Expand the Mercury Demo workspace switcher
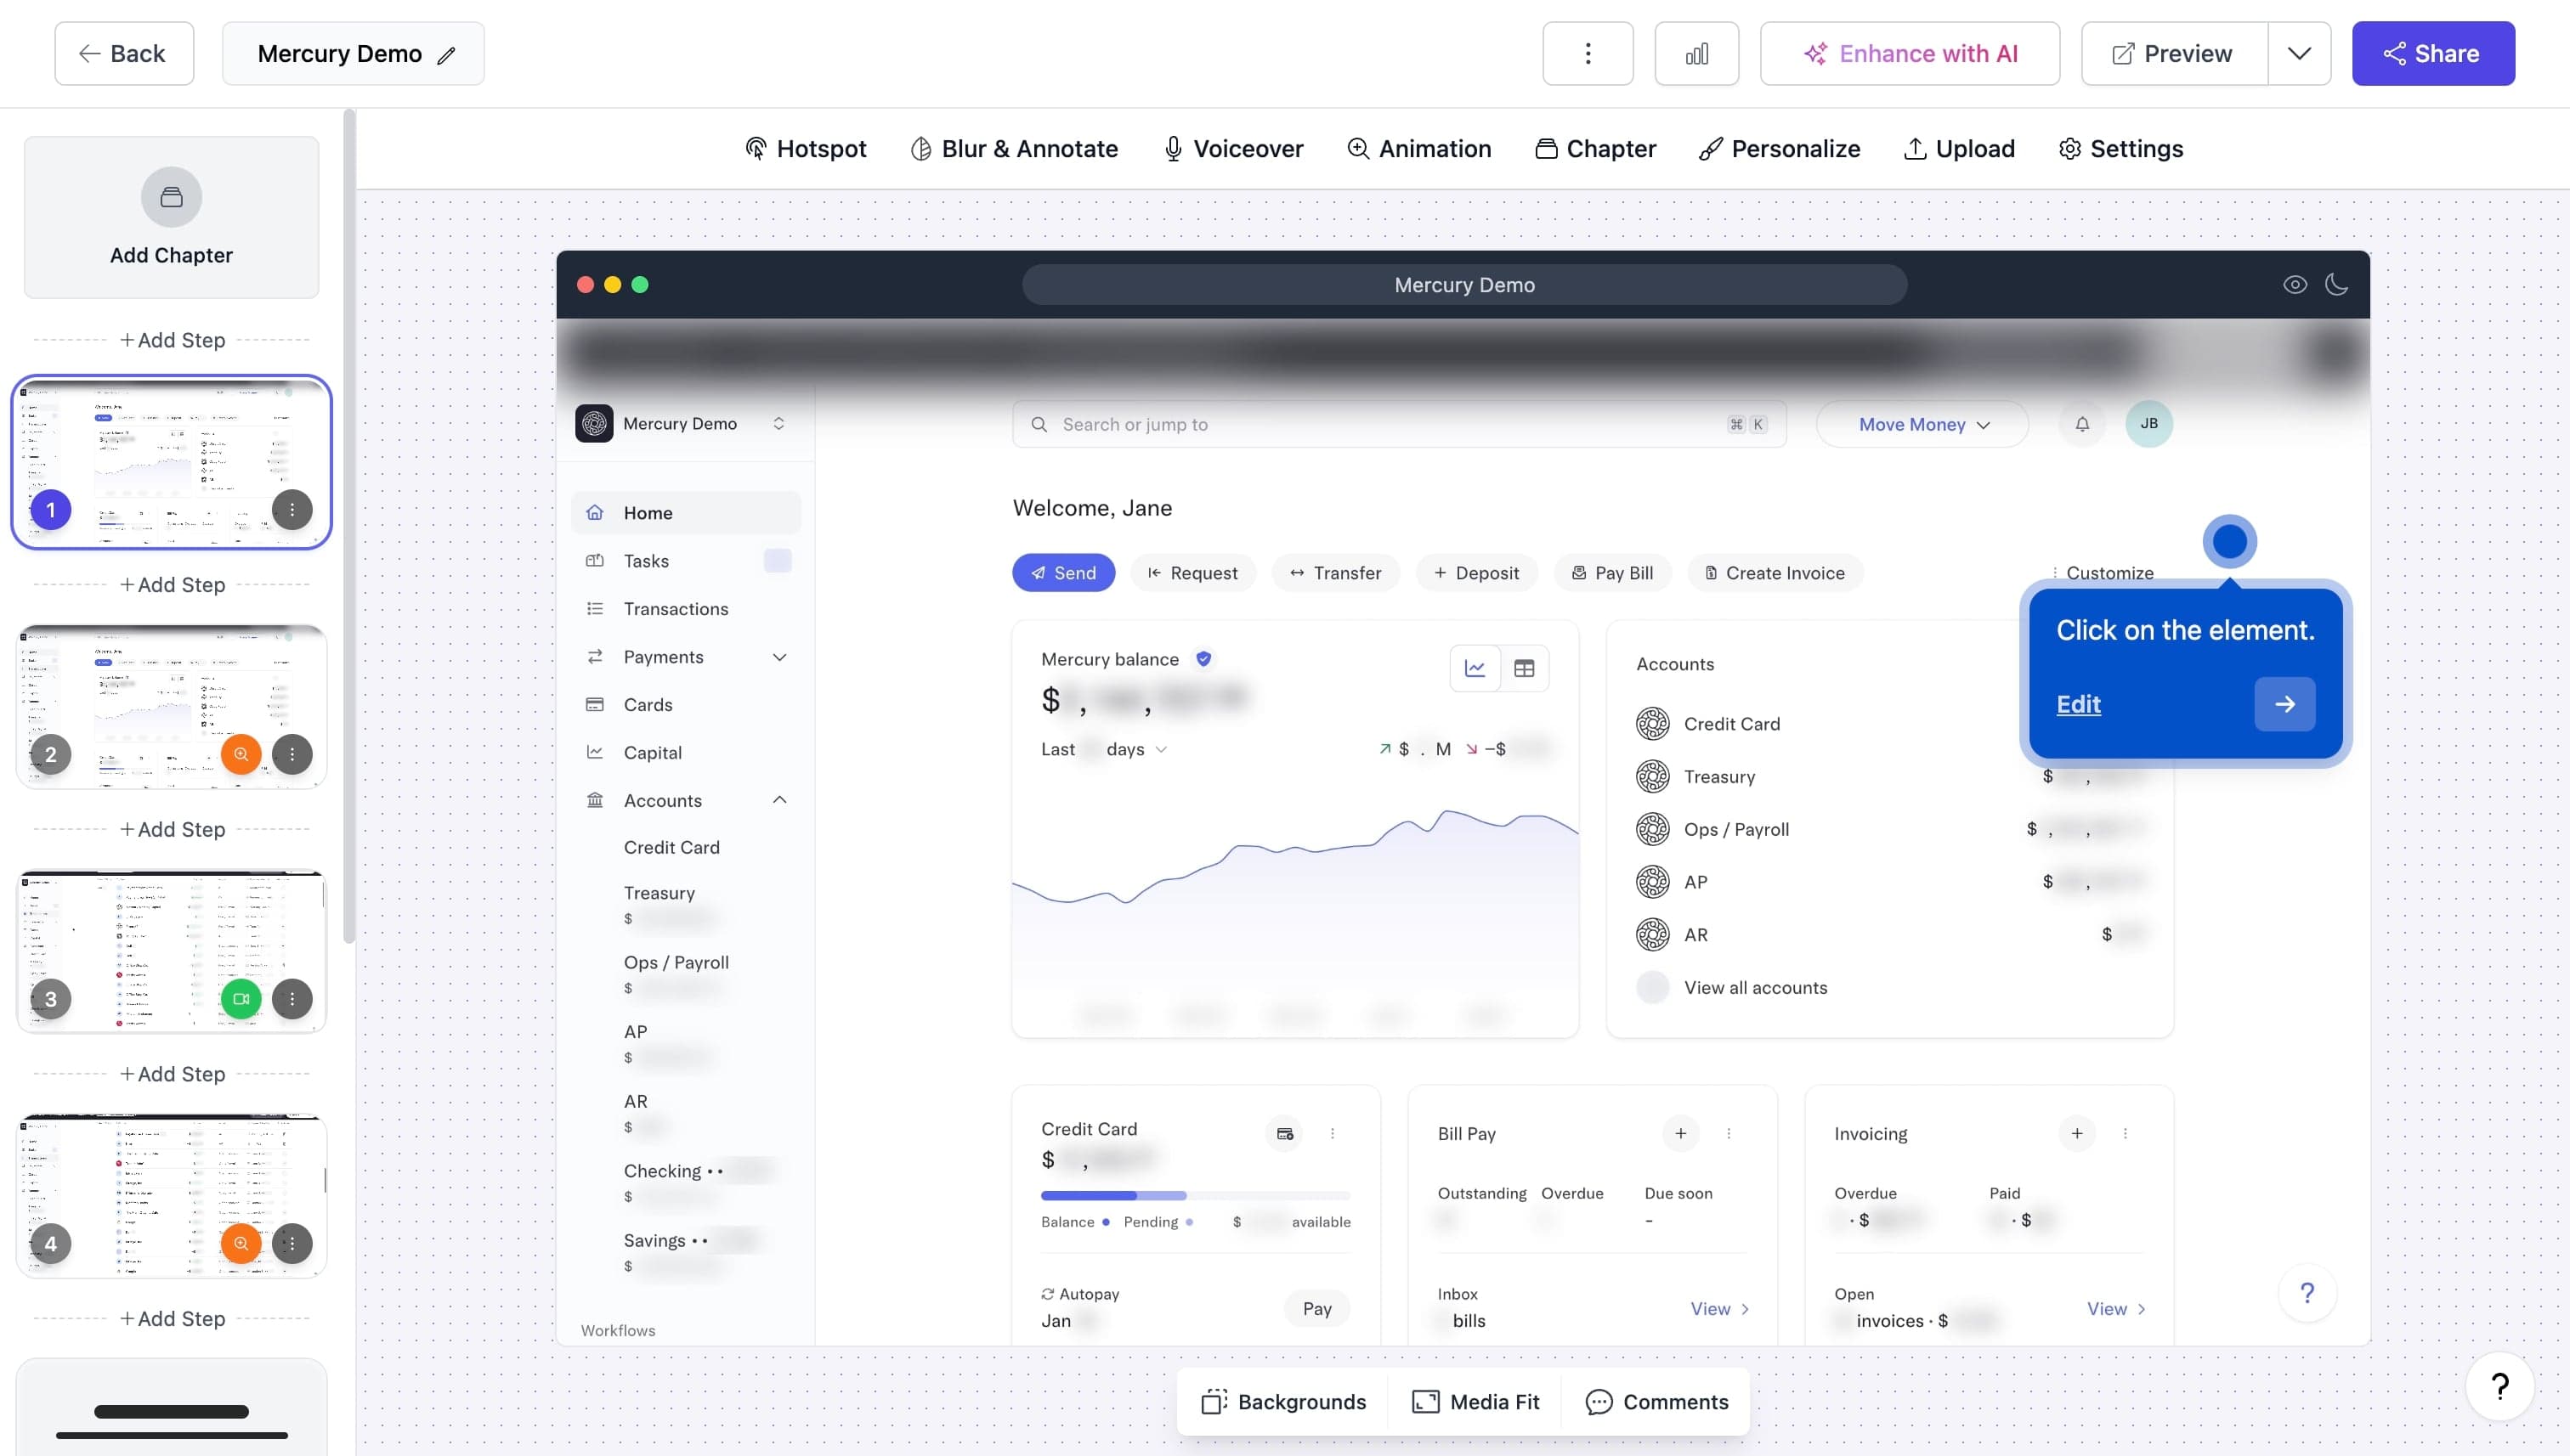Screen dimensions: 2570x1456 click(x=778, y=424)
